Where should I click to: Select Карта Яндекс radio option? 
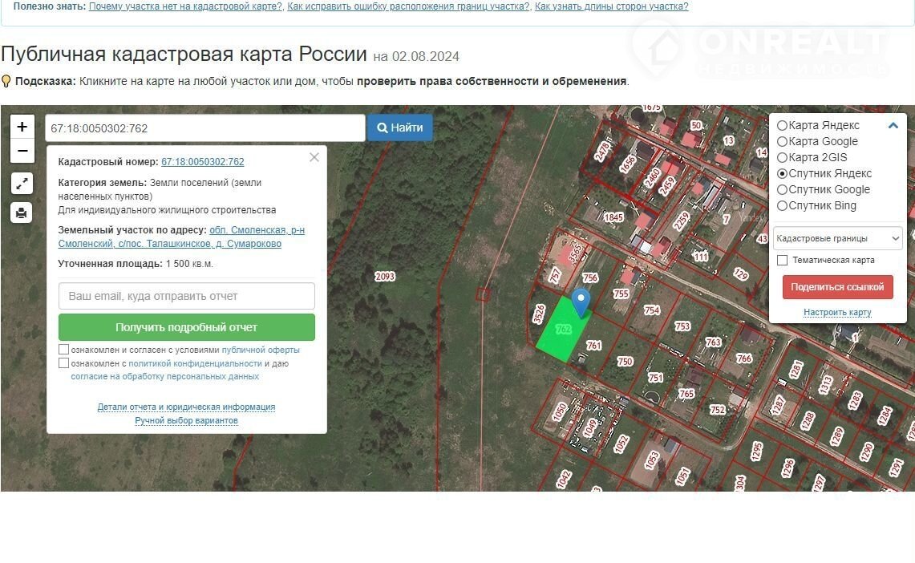[783, 126]
